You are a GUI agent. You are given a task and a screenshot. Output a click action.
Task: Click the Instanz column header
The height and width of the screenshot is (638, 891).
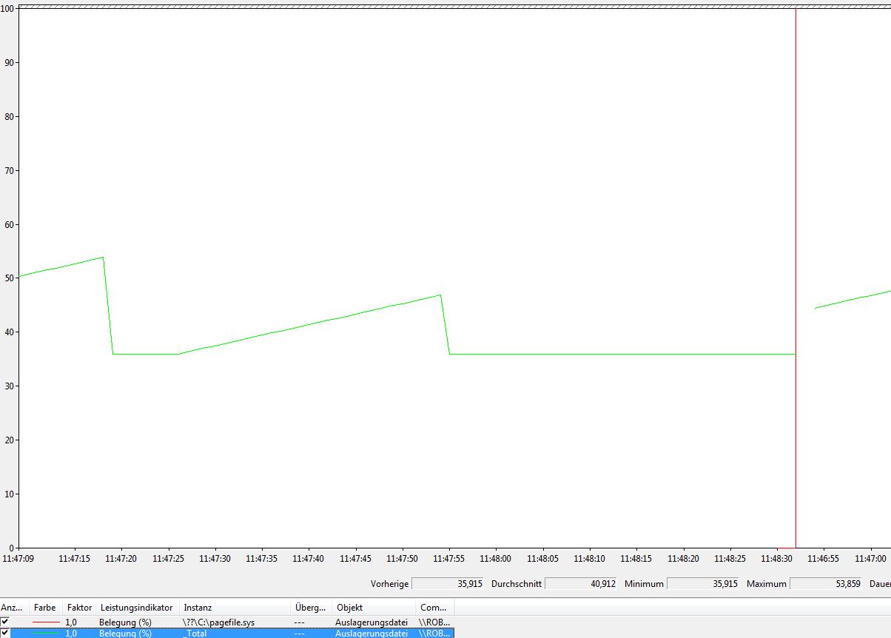(198, 608)
